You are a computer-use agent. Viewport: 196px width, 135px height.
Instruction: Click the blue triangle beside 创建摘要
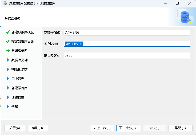pos(8,97)
